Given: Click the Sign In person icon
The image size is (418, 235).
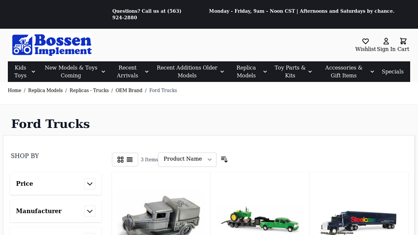Looking at the screenshot, I should click(x=386, y=41).
